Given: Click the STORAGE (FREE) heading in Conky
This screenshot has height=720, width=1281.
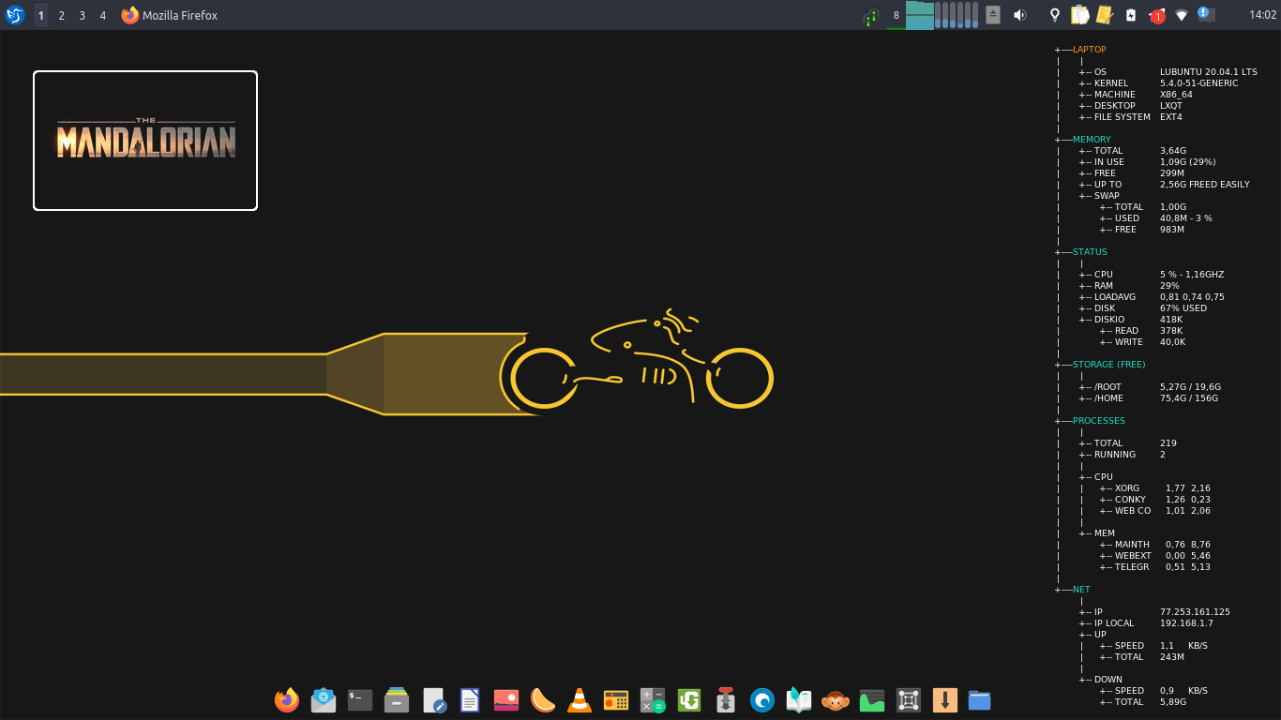Looking at the screenshot, I should 1108,365.
